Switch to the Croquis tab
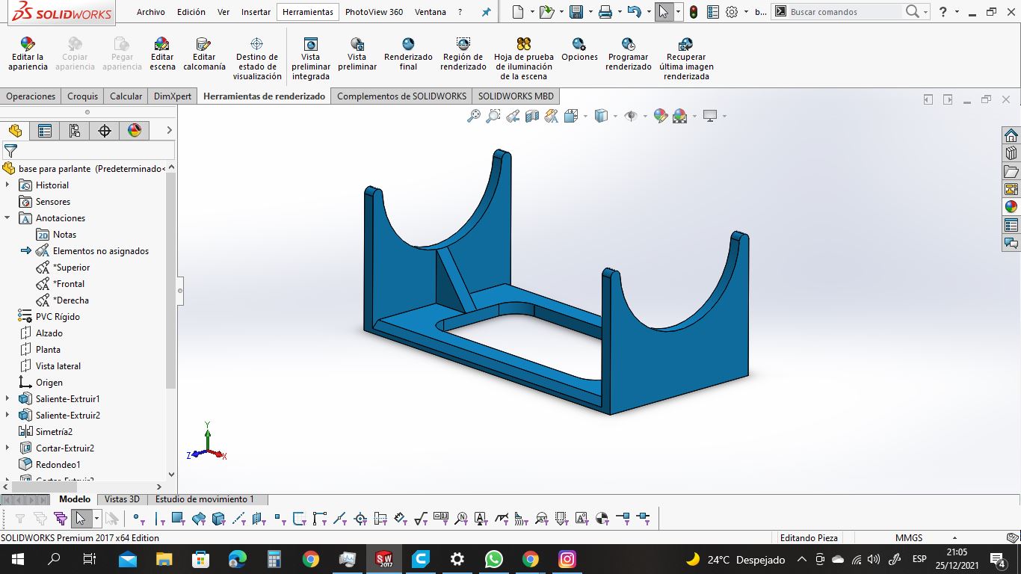Image resolution: width=1021 pixels, height=574 pixels. 82,96
